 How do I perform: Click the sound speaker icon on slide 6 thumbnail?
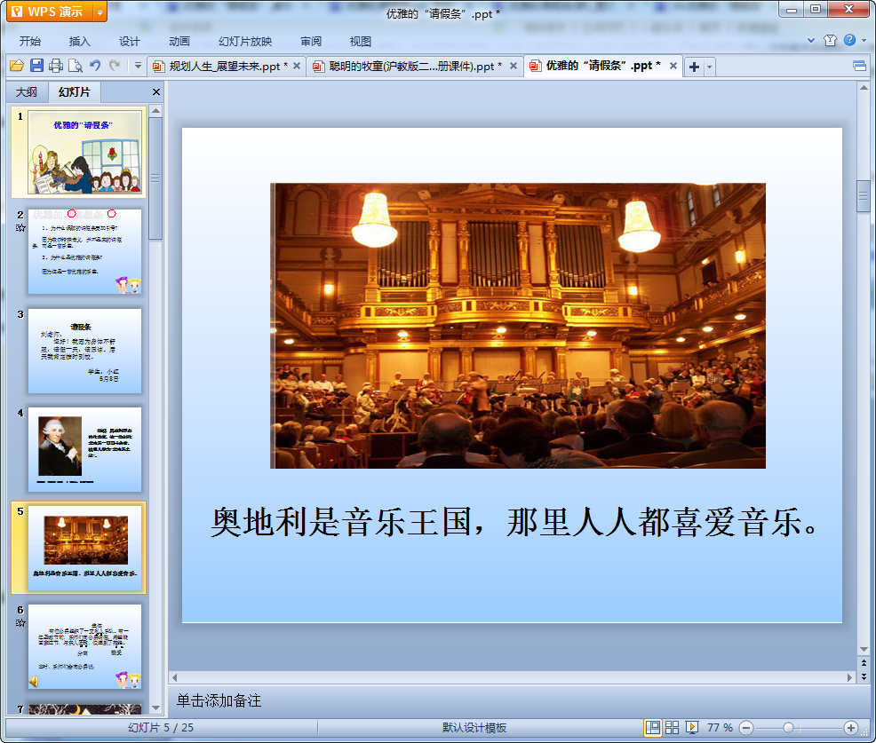(34, 681)
